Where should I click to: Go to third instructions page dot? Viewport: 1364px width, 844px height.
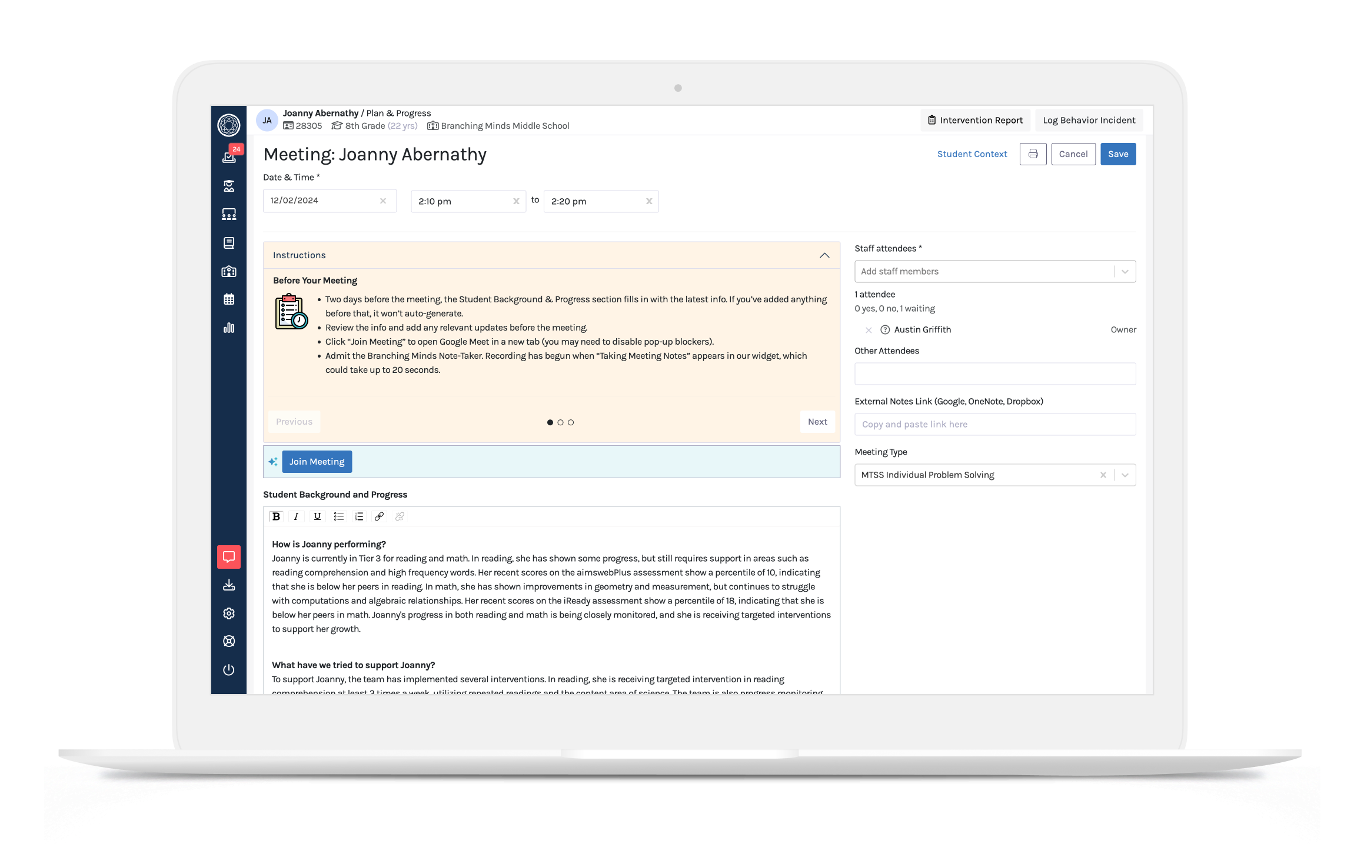[x=571, y=422]
